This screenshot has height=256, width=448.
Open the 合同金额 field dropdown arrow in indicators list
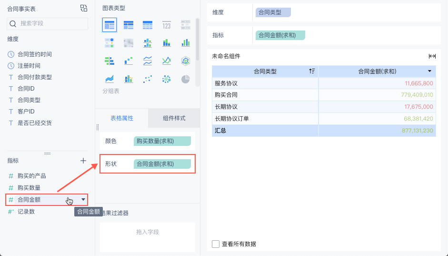[x=83, y=200]
